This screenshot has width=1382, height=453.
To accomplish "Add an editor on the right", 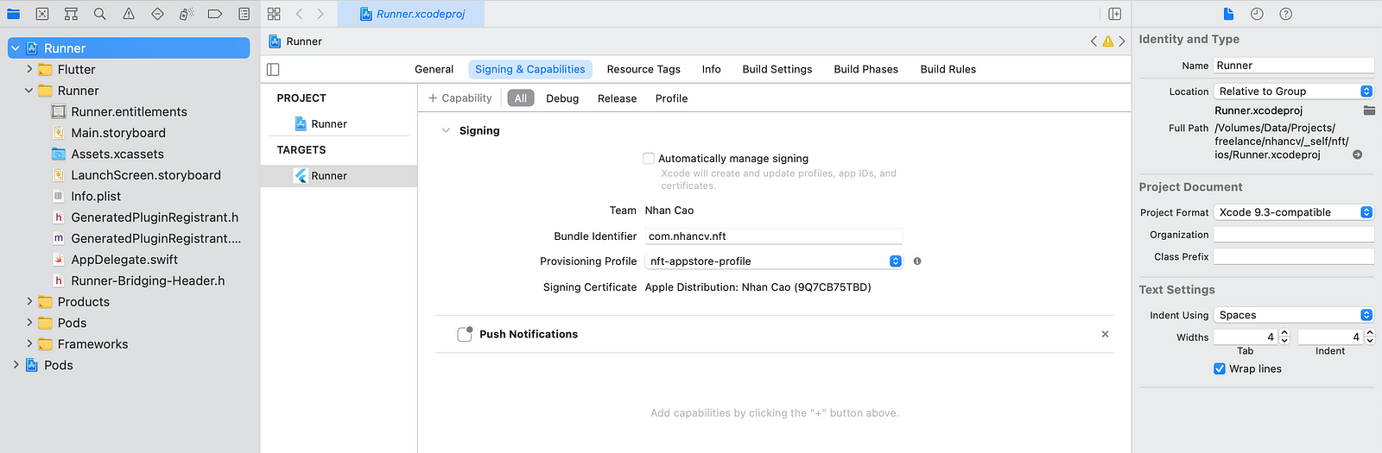I will 1115,14.
